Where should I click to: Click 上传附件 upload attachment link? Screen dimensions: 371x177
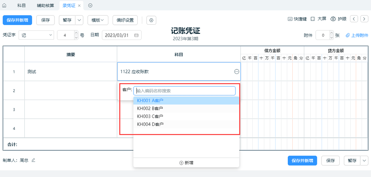[x=357, y=35]
